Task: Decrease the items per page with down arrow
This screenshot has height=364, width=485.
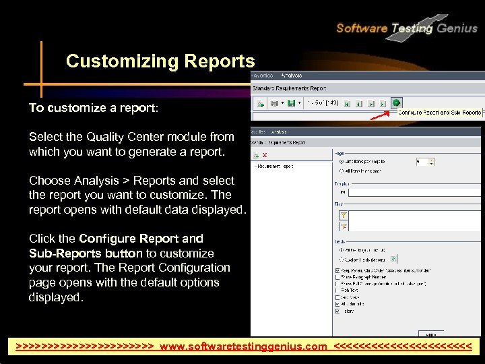Action: tap(432, 164)
